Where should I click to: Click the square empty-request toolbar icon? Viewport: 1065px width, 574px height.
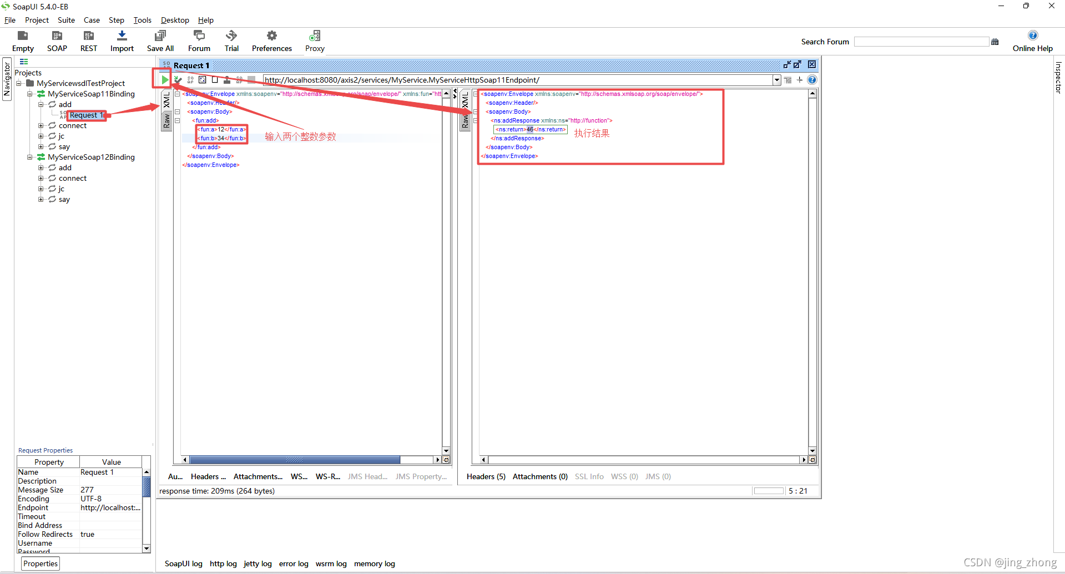pos(215,80)
